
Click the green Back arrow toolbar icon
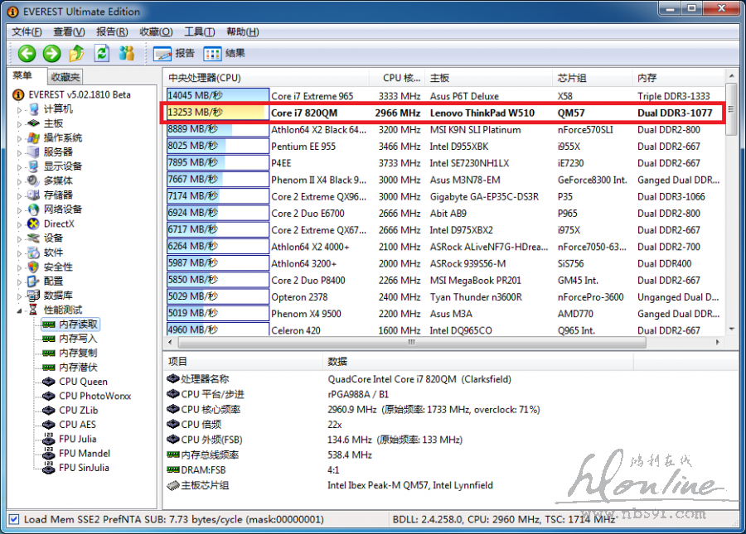click(27, 54)
